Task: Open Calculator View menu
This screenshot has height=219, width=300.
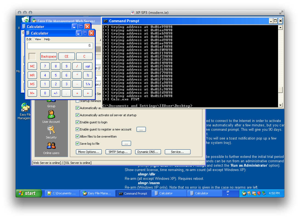Action: pos(38,39)
